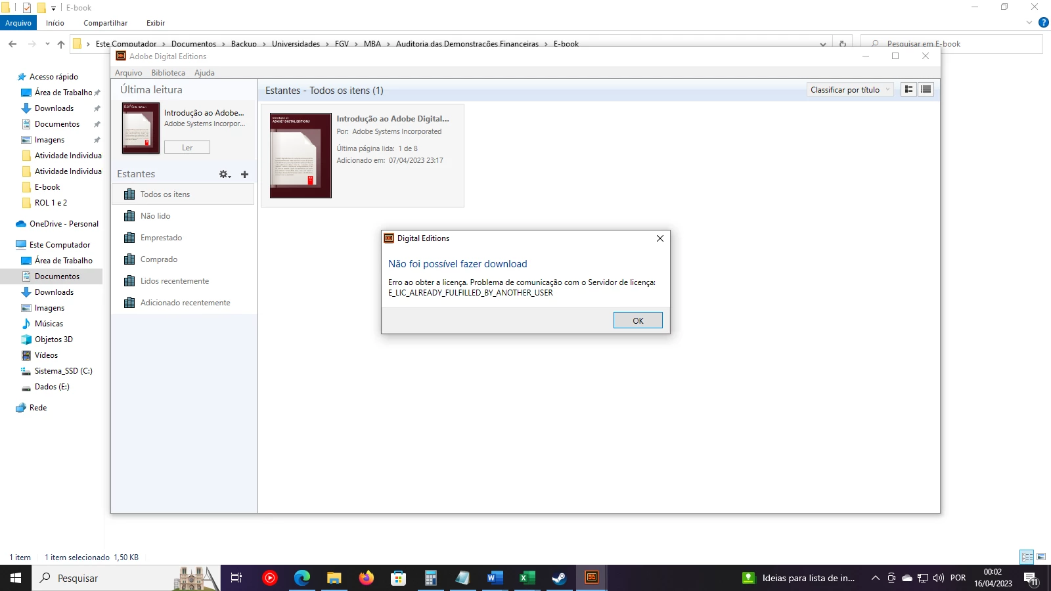The image size is (1051, 591).
Task: Click the taskbar Pesquisar search box
Action: point(126,578)
